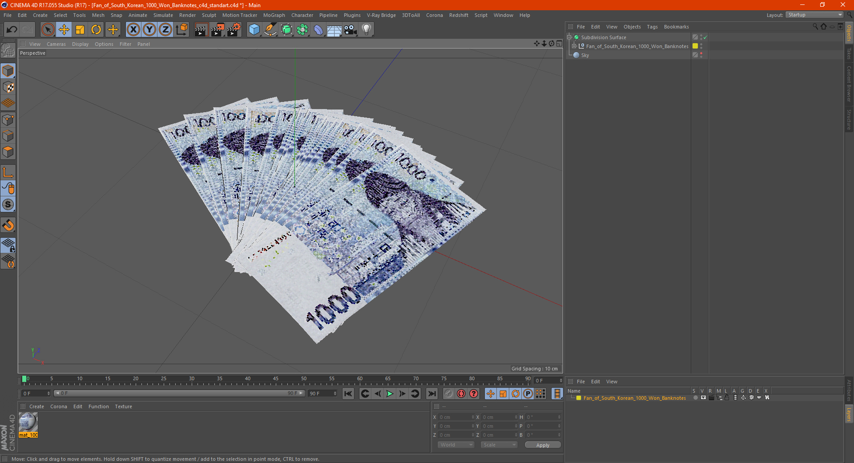Screen dimensions: 854x463
Task: Render to Picture Viewer
Action: pos(218,30)
